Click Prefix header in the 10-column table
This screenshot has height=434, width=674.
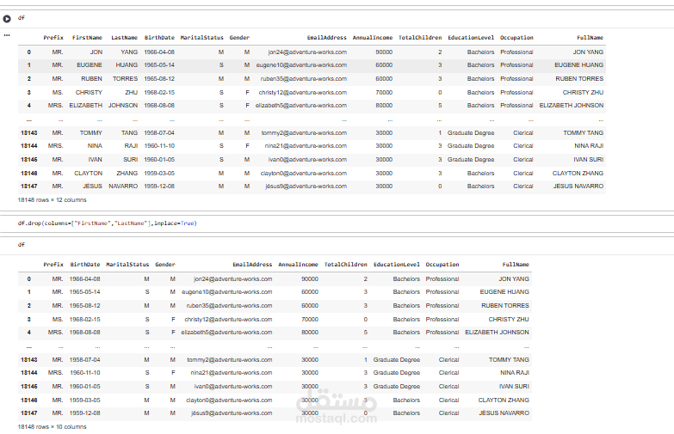[53, 265]
